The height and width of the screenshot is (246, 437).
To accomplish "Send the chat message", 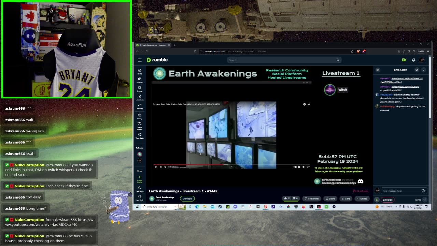I will click(x=425, y=200).
